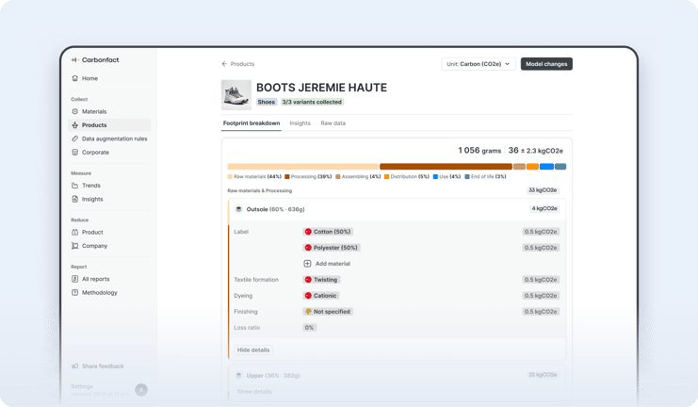
Task: Select Corporate in the sidebar
Action: (109, 153)
